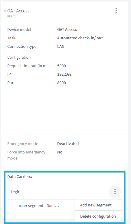Click the Connection type LAN value

tap(61, 46)
